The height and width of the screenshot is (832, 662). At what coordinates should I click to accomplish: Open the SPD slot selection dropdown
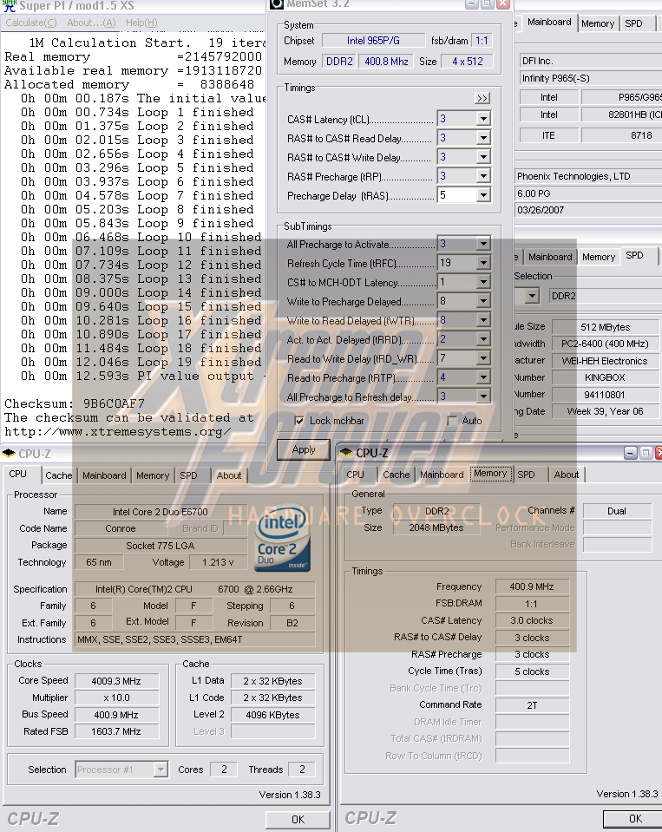532,296
